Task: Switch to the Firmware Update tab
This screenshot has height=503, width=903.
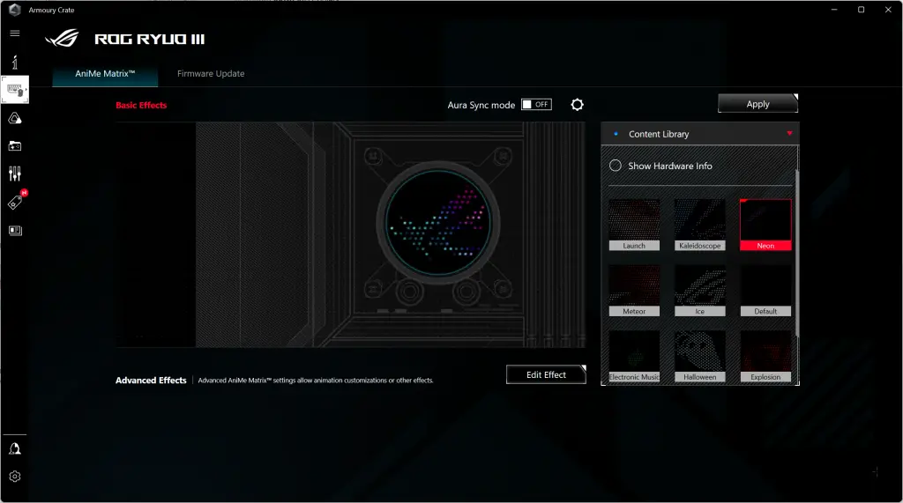Action: (211, 74)
